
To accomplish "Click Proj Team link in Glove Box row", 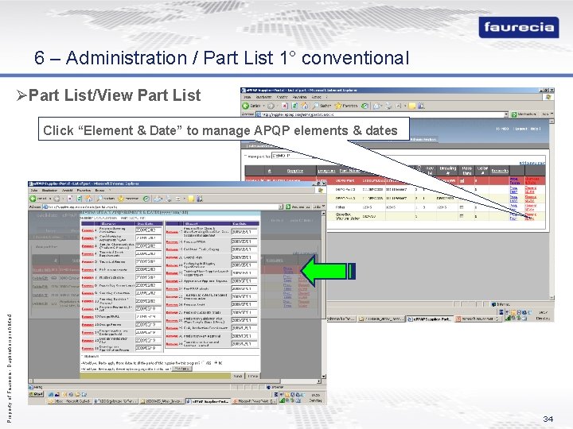I will 513,216.
